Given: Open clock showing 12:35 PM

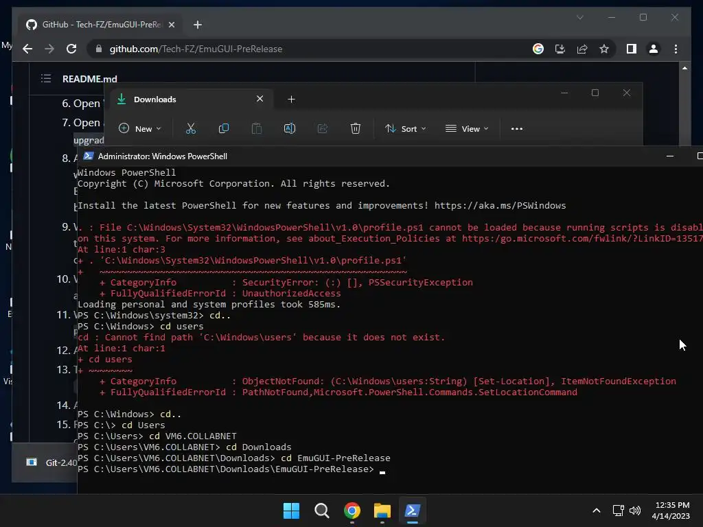Looking at the screenshot, I should click(x=671, y=511).
